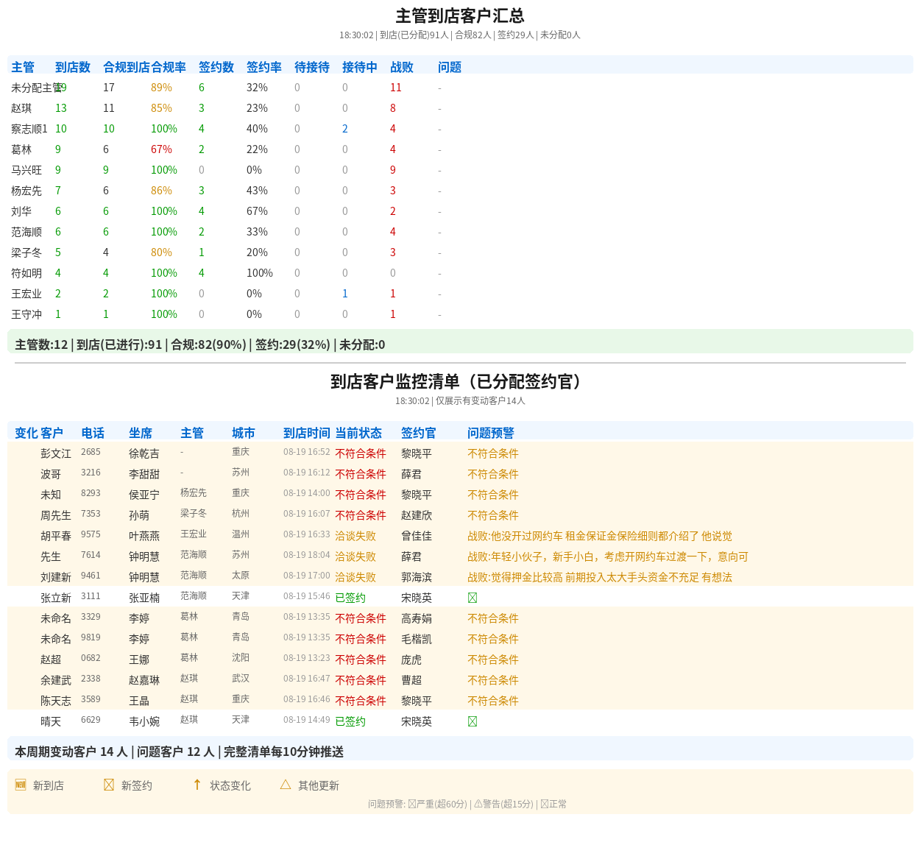
Task: Click the 签约数 column header
Action: pos(216,67)
